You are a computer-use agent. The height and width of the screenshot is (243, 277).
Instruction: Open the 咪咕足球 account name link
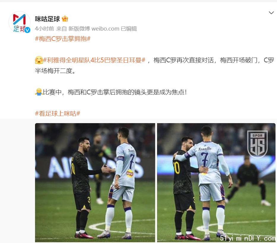pos(47,19)
